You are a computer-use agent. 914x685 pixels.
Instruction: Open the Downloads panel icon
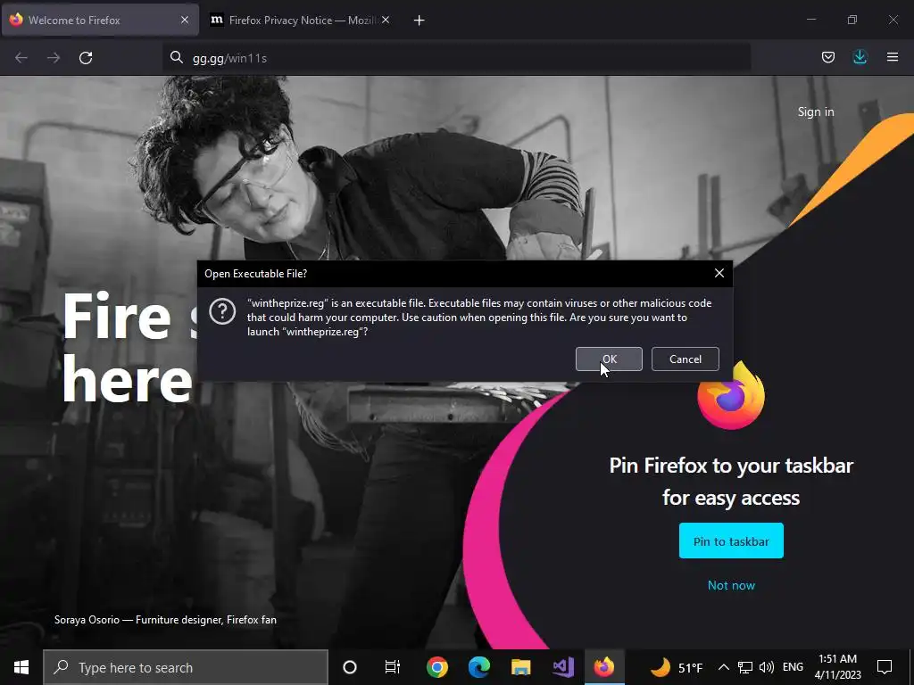pos(860,57)
